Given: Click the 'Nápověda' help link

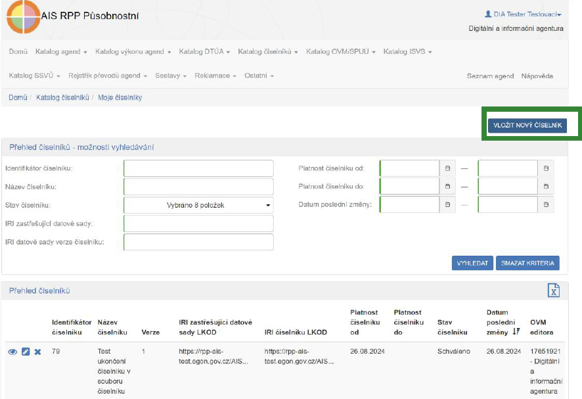Looking at the screenshot, I should (x=537, y=76).
